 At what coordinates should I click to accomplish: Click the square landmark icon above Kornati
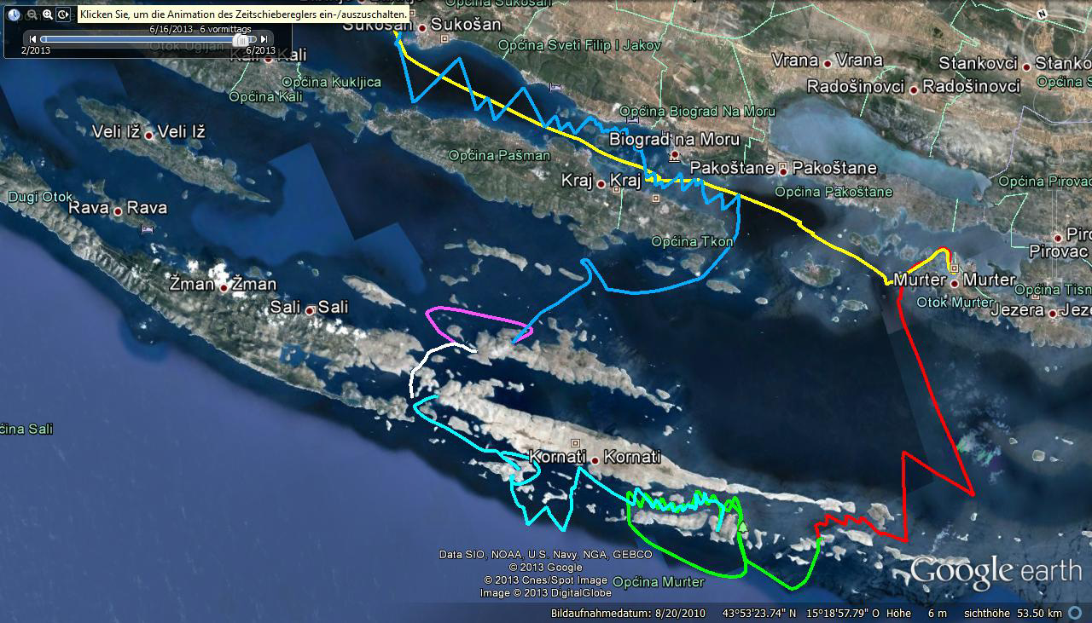pyautogui.click(x=575, y=443)
